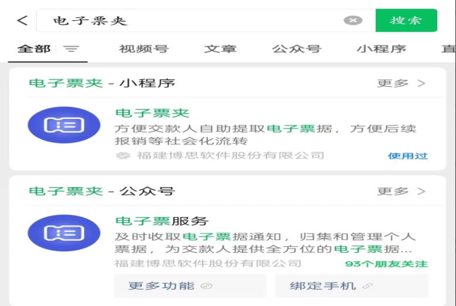
Task: Select the 全部 tab
Action: click(x=34, y=49)
